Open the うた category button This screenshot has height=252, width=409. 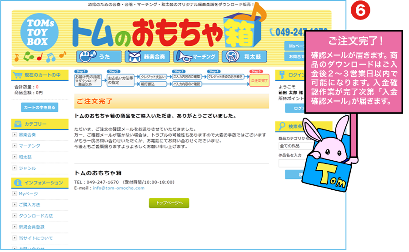click(x=99, y=57)
